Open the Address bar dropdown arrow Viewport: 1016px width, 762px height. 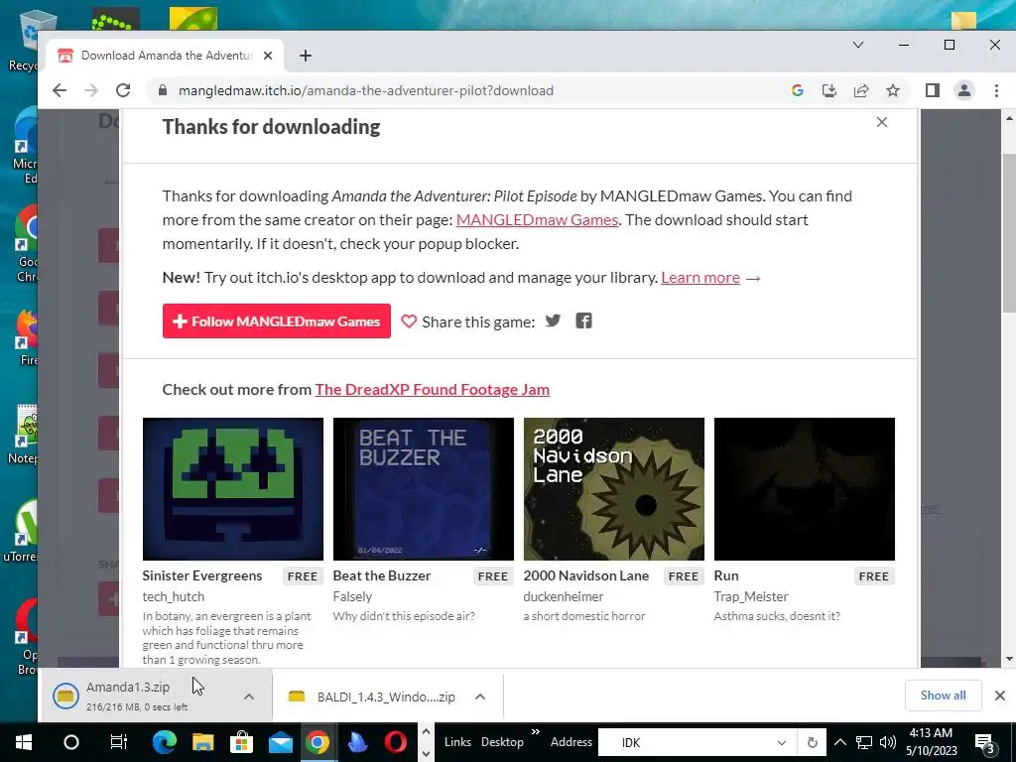tap(782, 742)
